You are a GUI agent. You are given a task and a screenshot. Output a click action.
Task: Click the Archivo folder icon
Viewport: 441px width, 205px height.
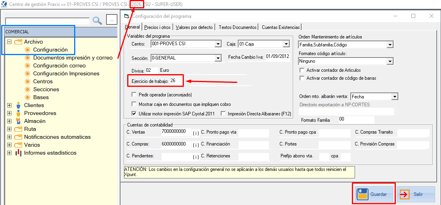tap(18, 42)
